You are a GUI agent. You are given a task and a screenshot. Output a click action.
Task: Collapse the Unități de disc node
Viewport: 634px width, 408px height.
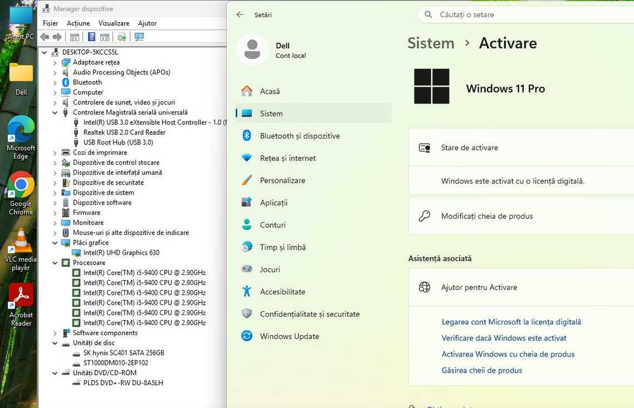tap(55, 343)
